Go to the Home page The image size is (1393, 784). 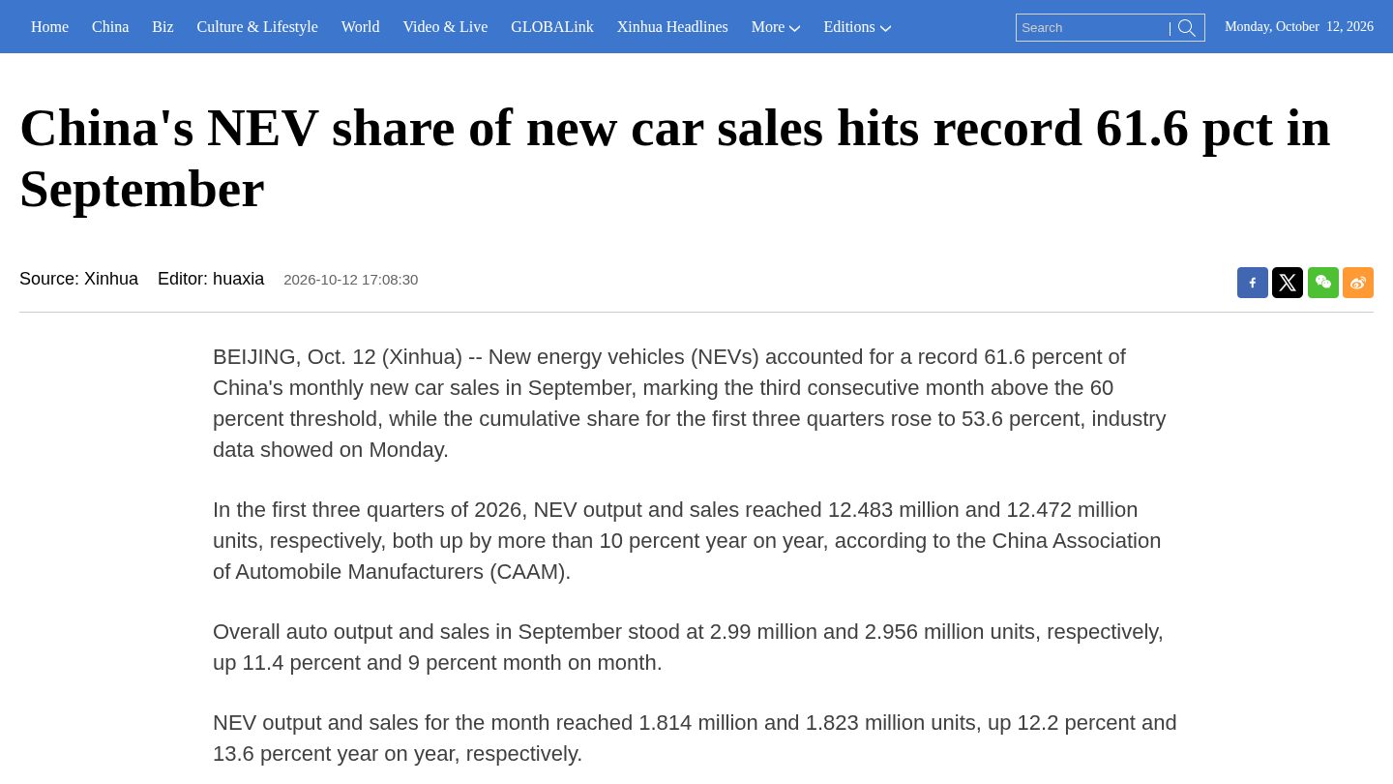click(x=49, y=27)
